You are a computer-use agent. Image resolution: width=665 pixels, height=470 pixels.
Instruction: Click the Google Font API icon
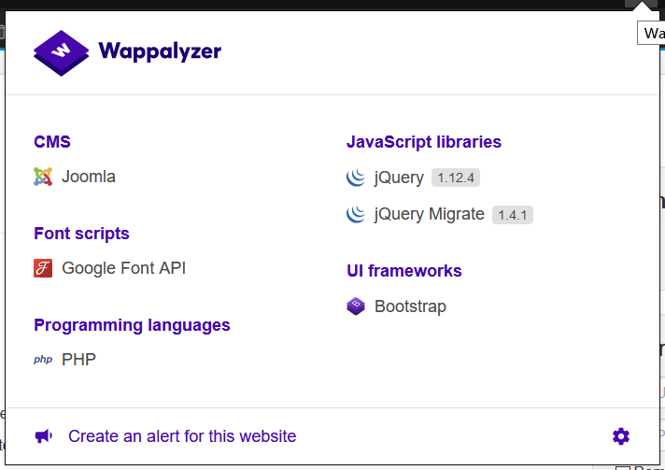(x=43, y=268)
